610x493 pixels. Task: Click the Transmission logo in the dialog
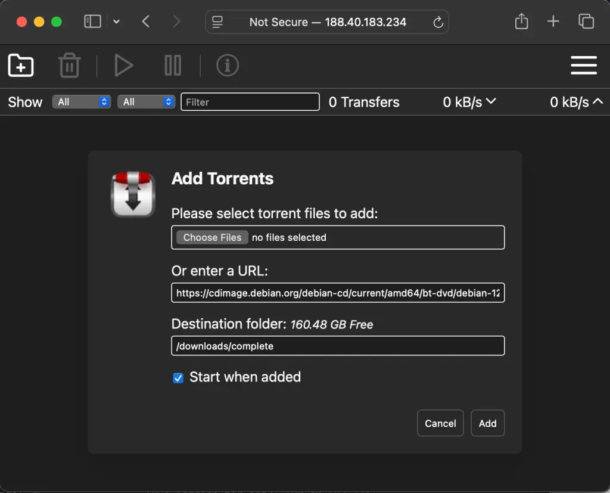(133, 194)
